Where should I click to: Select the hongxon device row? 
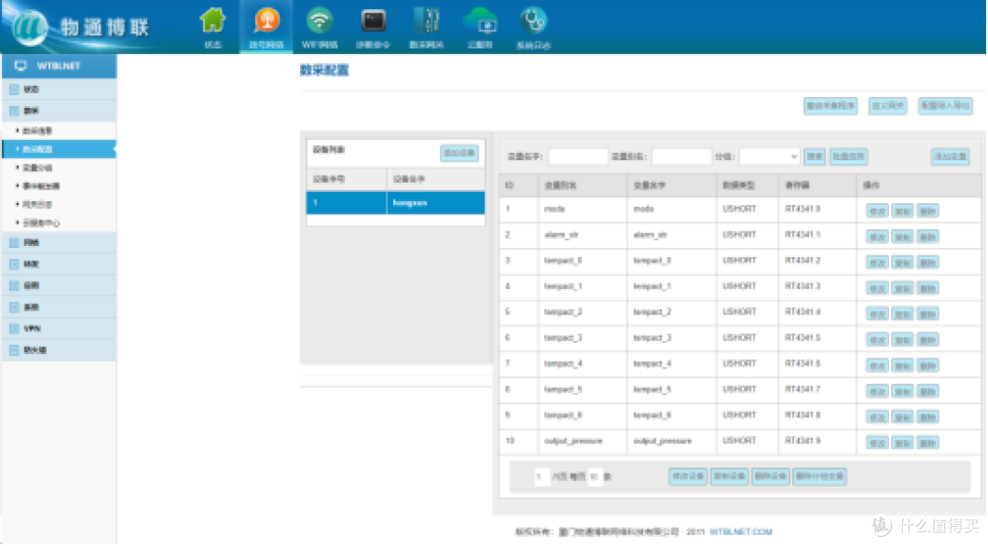tap(396, 203)
